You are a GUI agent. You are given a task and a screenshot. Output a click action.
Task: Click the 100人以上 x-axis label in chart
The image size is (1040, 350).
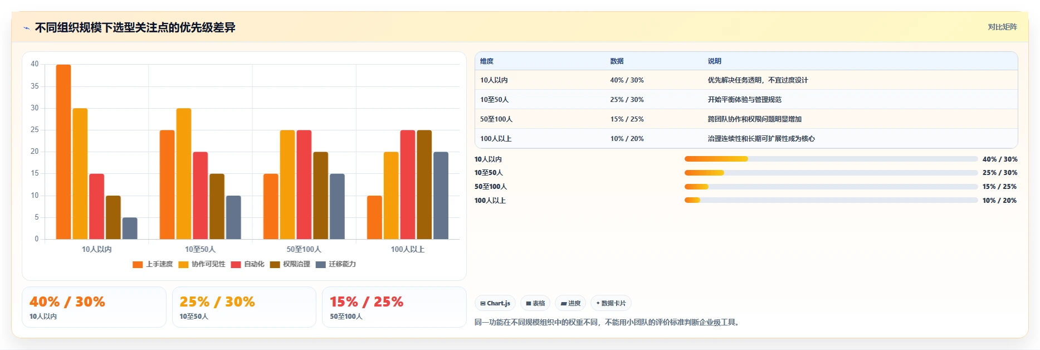408,249
